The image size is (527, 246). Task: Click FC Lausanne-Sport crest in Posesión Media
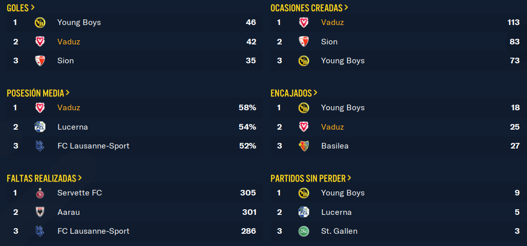[x=40, y=146]
